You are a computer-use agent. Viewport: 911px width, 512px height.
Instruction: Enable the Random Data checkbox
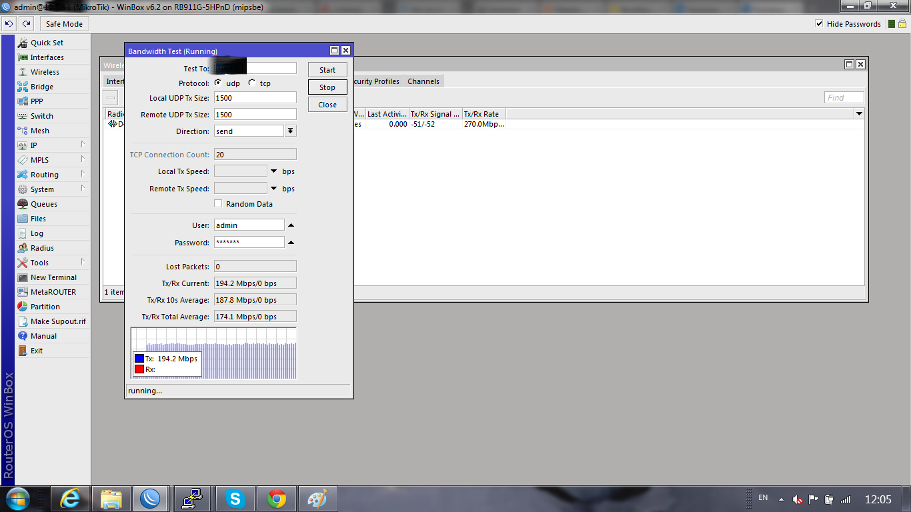218,204
